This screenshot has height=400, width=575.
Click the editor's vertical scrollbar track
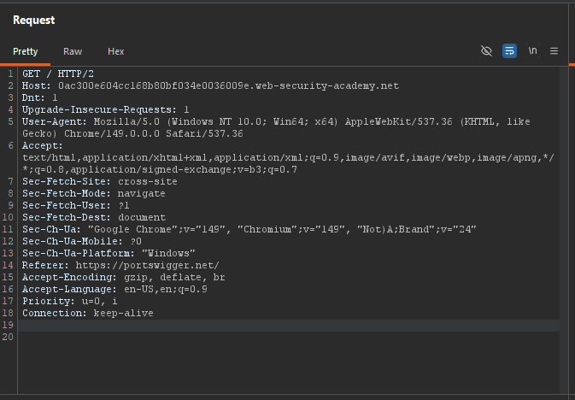tap(564, 230)
